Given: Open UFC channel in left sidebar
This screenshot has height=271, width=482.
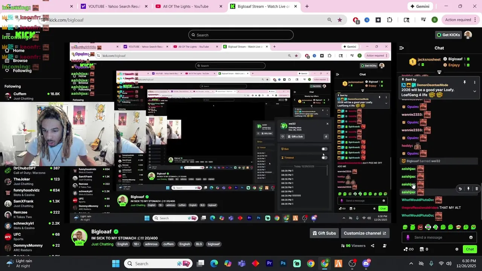Looking at the screenshot, I should coord(32,236).
